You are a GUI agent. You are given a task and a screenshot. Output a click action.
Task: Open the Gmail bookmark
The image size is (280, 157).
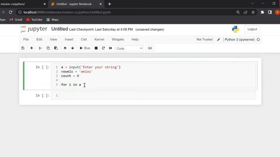point(16,20)
